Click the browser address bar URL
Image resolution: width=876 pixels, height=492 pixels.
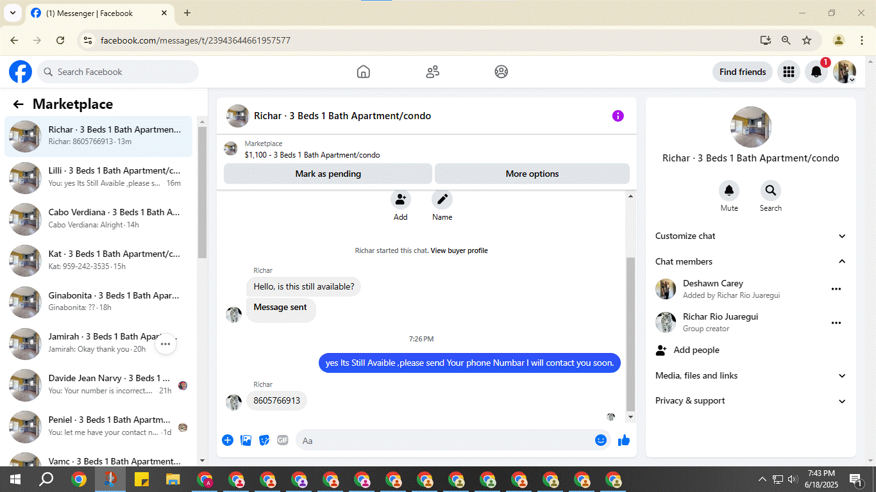click(x=196, y=40)
